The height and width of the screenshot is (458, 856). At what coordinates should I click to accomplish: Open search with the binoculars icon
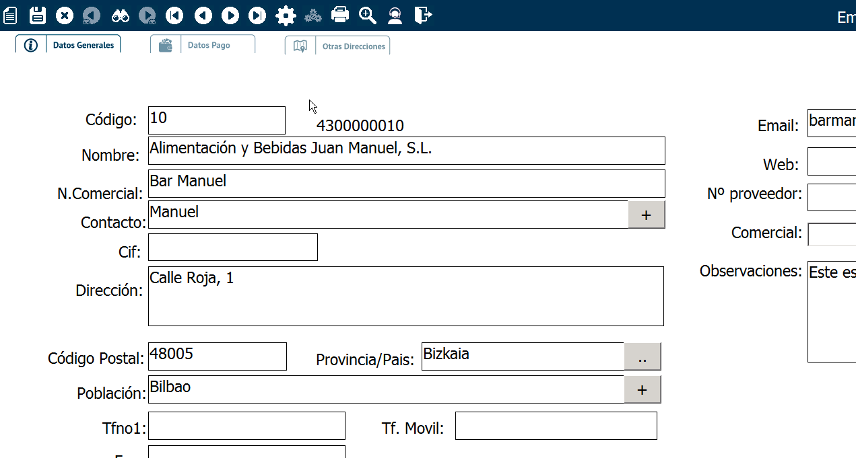click(120, 15)
